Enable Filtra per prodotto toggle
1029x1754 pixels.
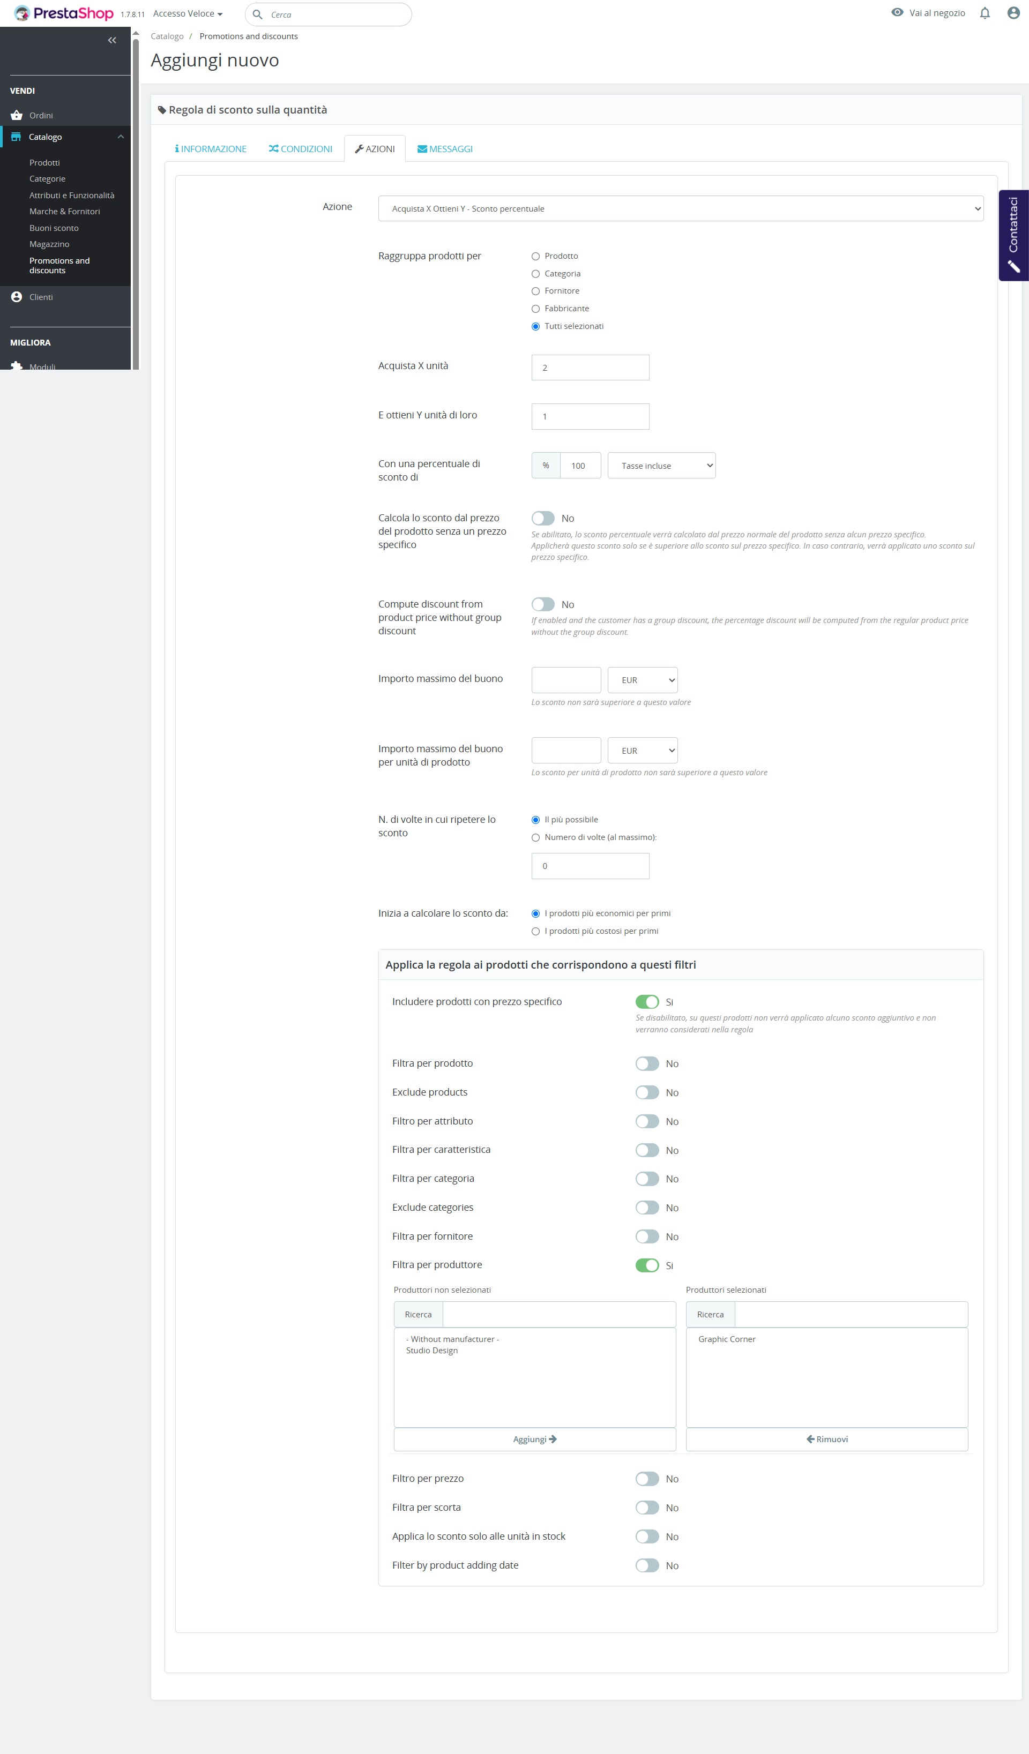pyautogui.click(x=647, y=1063)
